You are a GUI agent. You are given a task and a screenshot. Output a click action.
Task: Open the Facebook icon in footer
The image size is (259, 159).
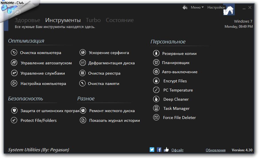(x=159, y=150)
